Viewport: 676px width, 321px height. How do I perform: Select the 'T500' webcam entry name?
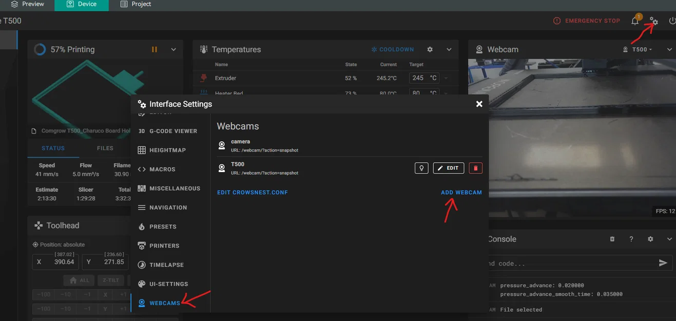point(238,164)
